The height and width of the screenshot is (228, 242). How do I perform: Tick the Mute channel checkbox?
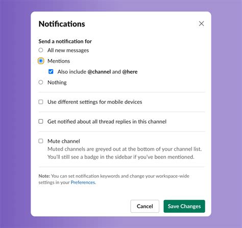(41, 141)
